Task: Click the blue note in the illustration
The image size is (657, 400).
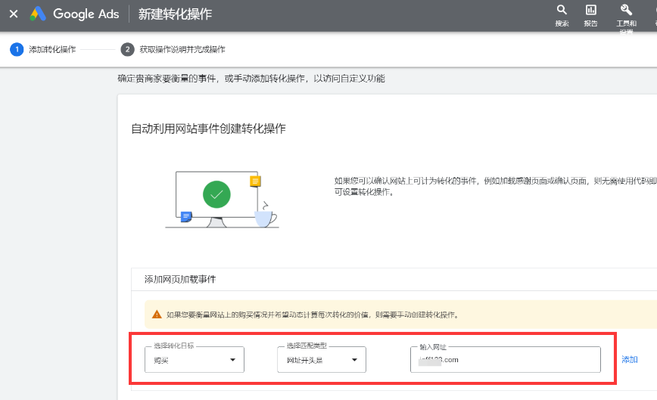Action: coord(186,217)
